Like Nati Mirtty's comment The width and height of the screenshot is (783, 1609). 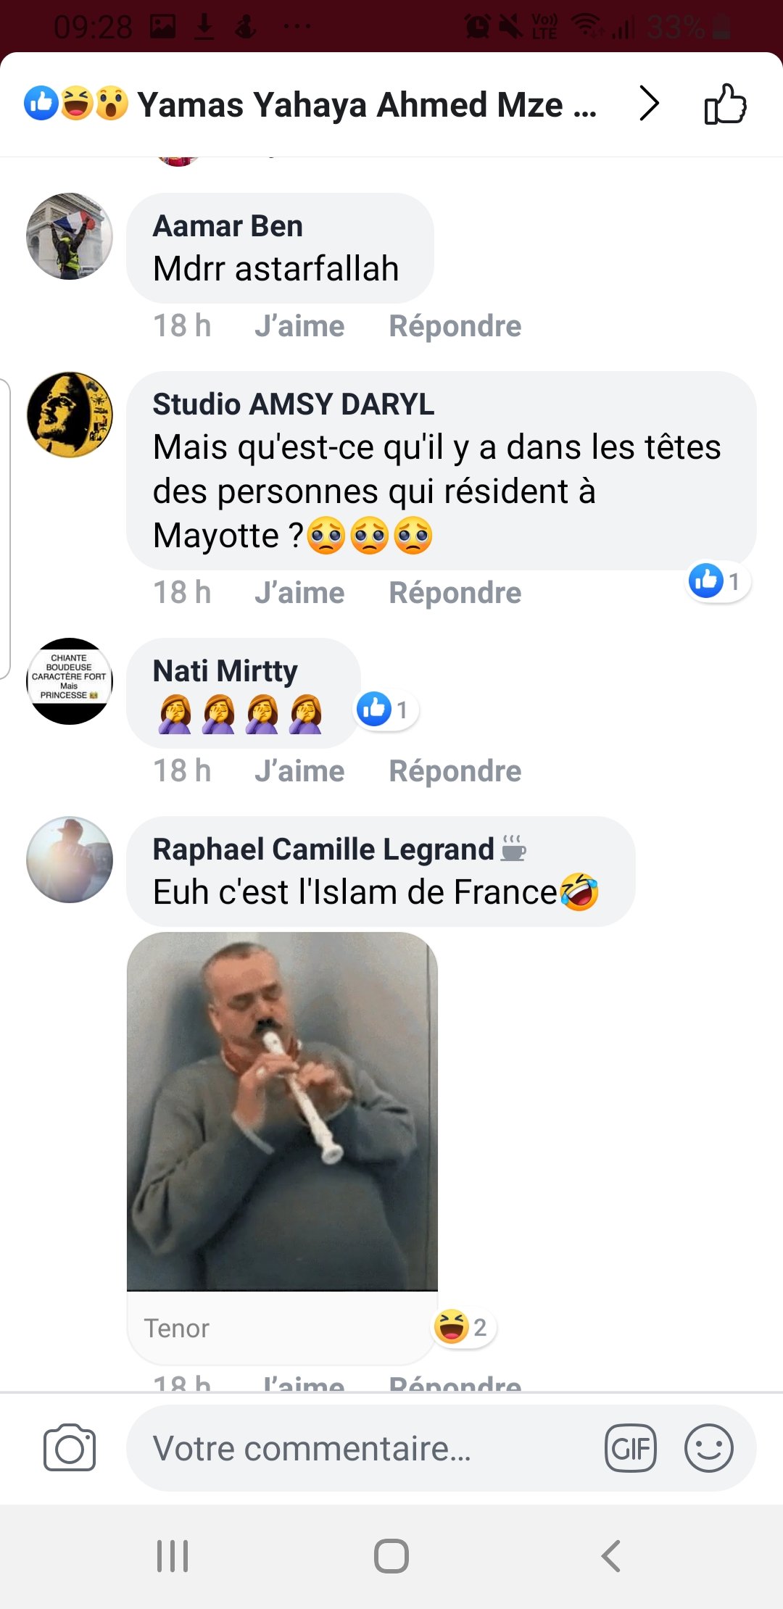[x=299, y=771]
